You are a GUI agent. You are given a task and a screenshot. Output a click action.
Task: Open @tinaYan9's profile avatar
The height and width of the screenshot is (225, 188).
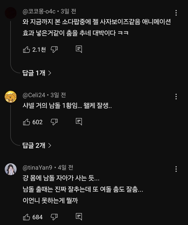tap(11, 169)
